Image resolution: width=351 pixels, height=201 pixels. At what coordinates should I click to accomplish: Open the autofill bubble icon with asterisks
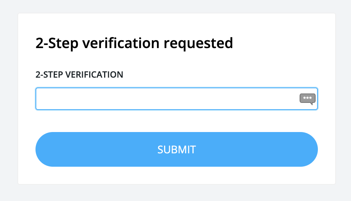308,99
